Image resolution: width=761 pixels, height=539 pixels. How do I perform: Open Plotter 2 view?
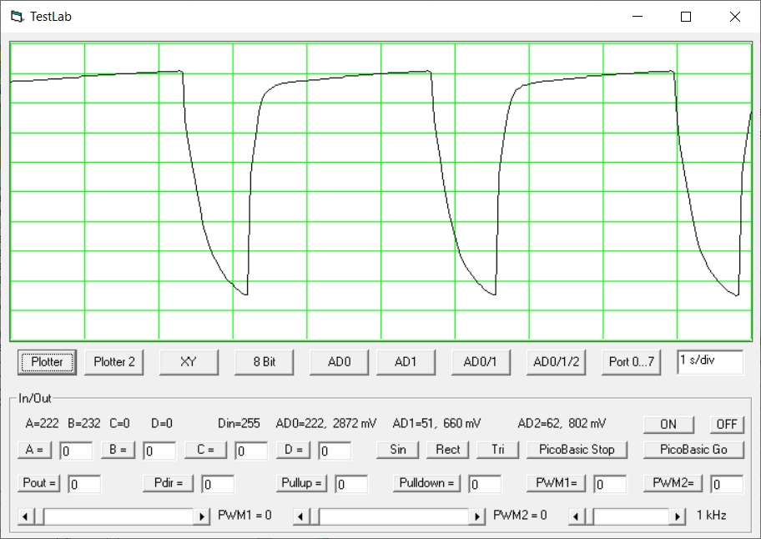pyautogui.click(x=114, y=362)
